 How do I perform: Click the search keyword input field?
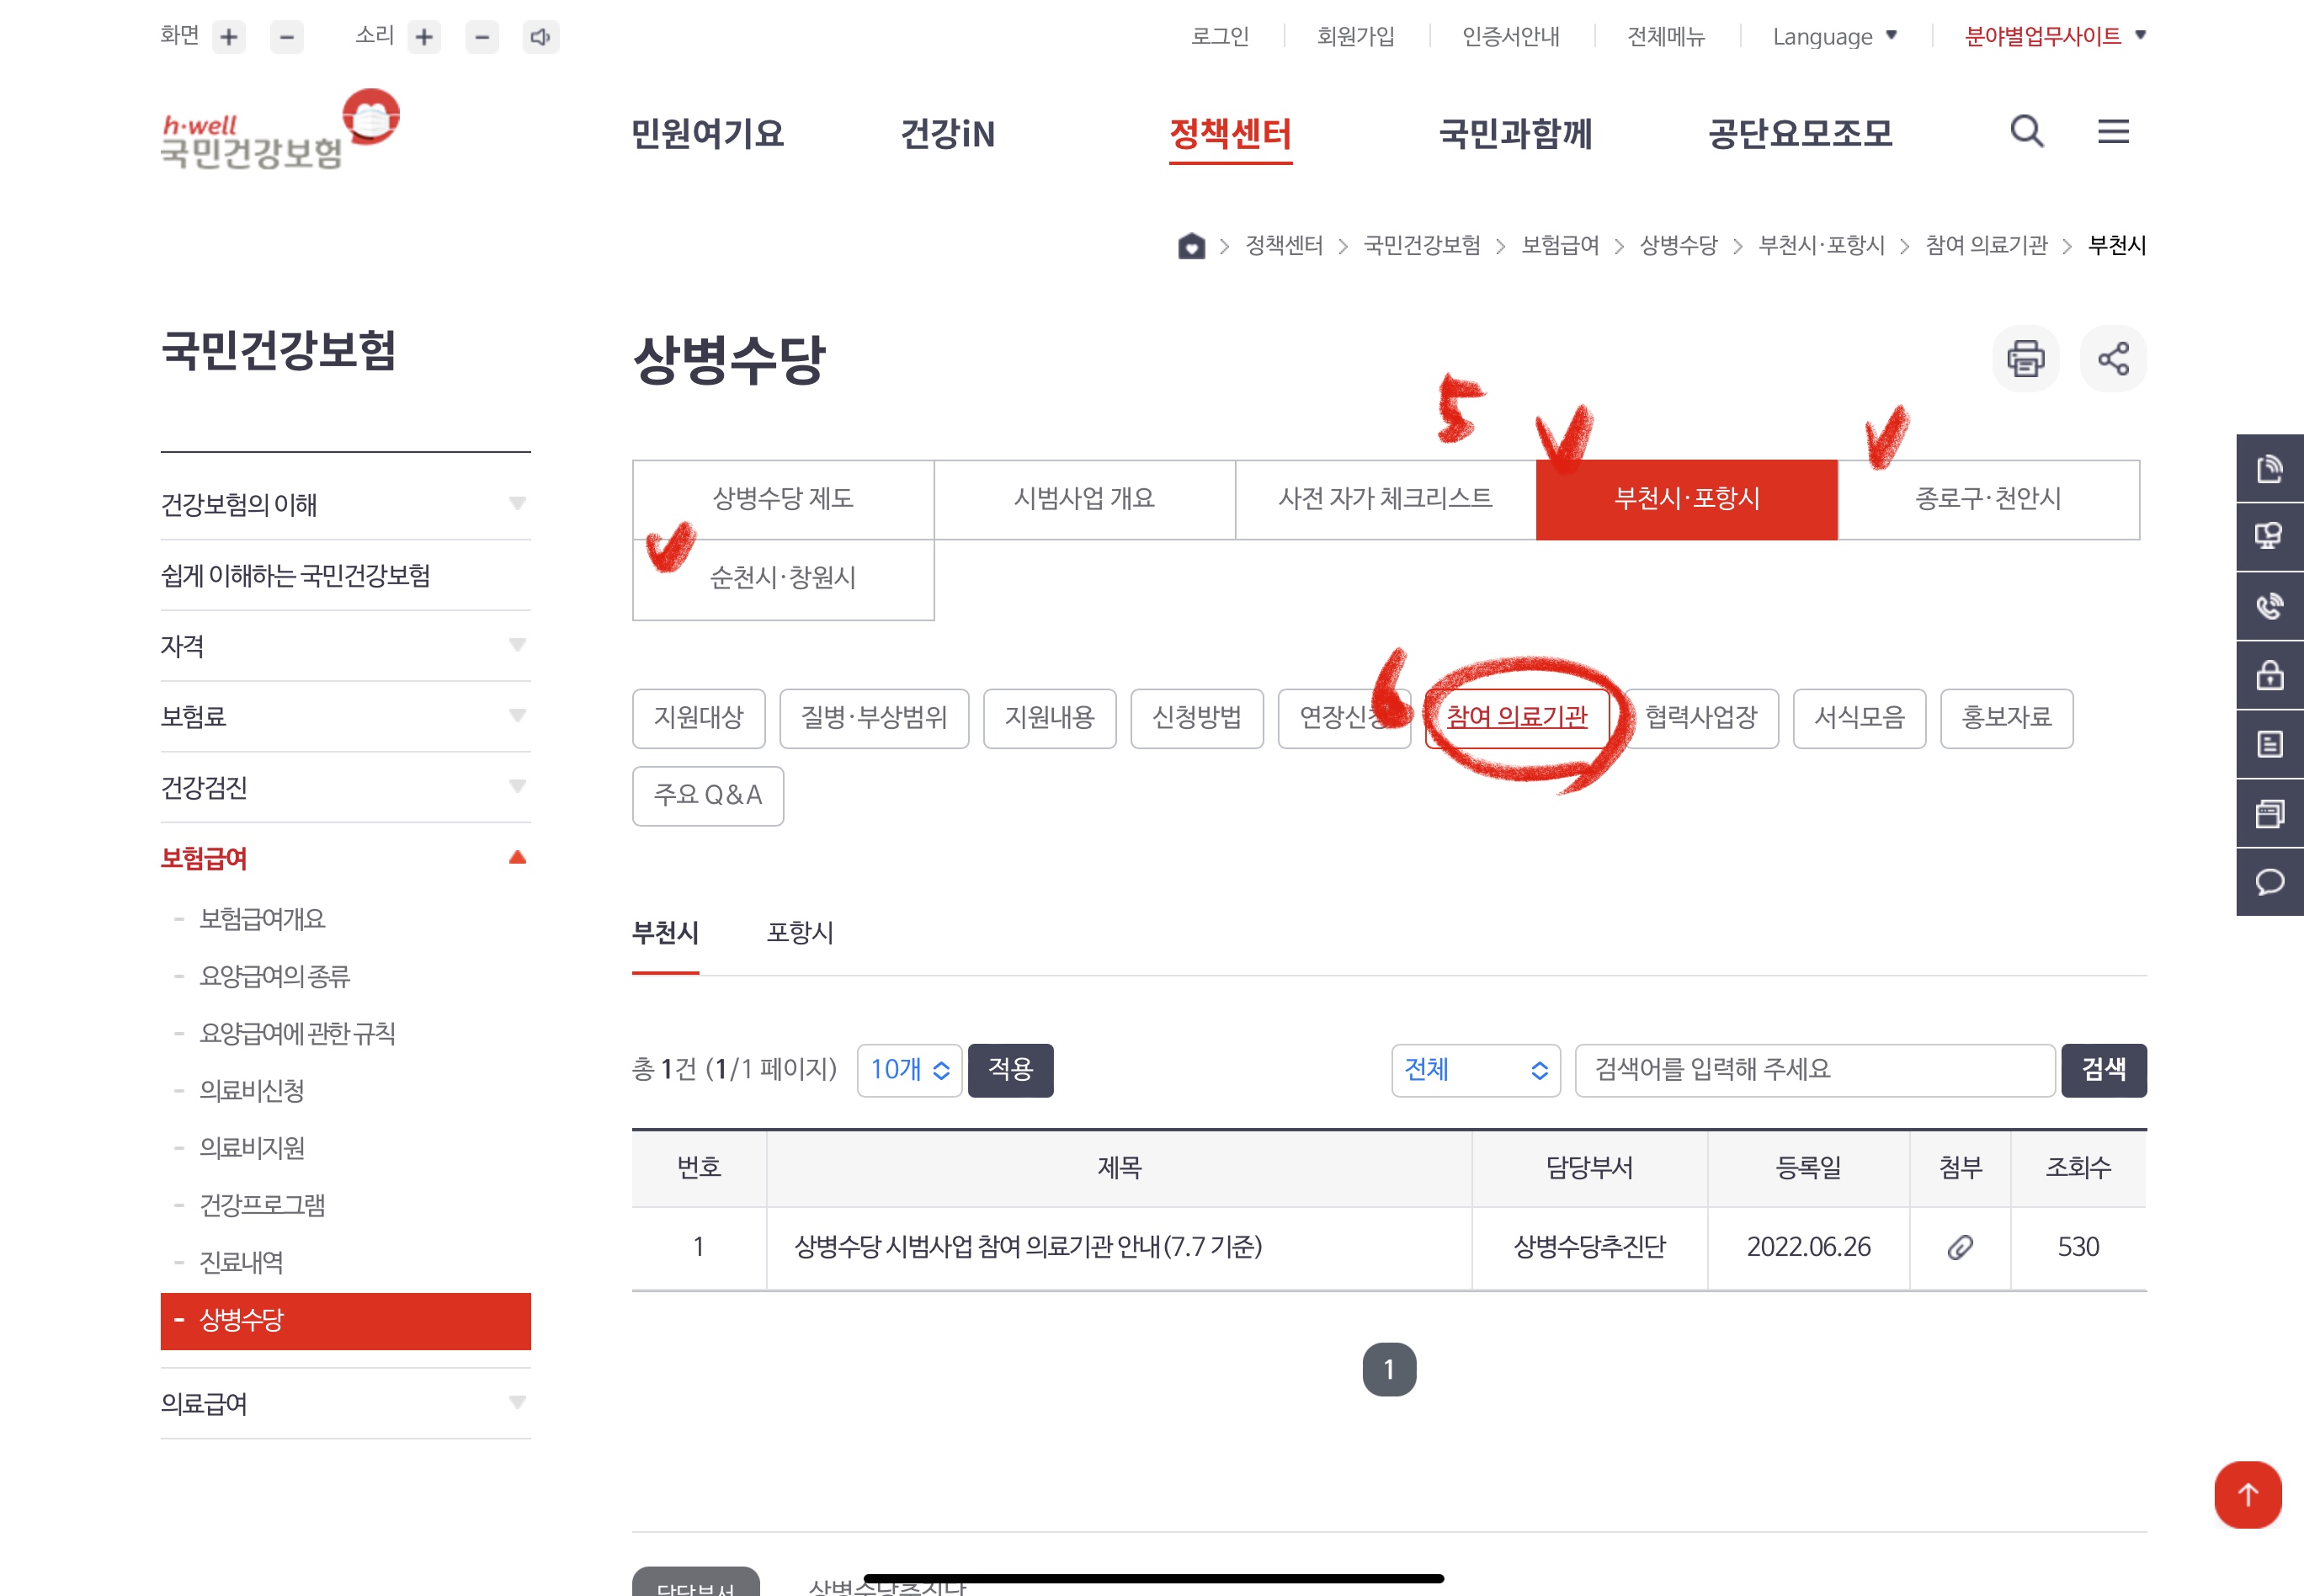(1813, 1070)
